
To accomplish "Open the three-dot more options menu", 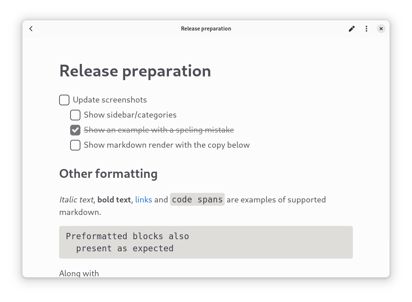I will tap(366, 29).
